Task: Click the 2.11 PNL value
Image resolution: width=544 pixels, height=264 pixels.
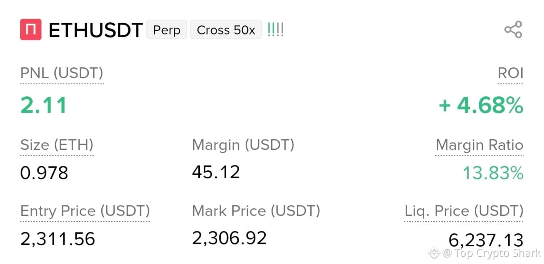Action: [x=44, y=106]
